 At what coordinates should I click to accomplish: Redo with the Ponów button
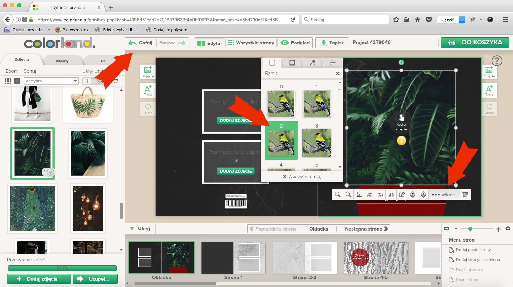(x=172, y=43)
